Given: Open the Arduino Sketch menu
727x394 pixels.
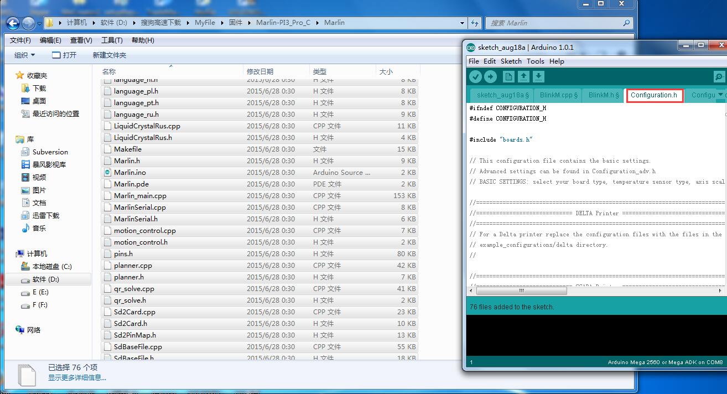Looking at the screenshot, I should (x=511, y=61).
